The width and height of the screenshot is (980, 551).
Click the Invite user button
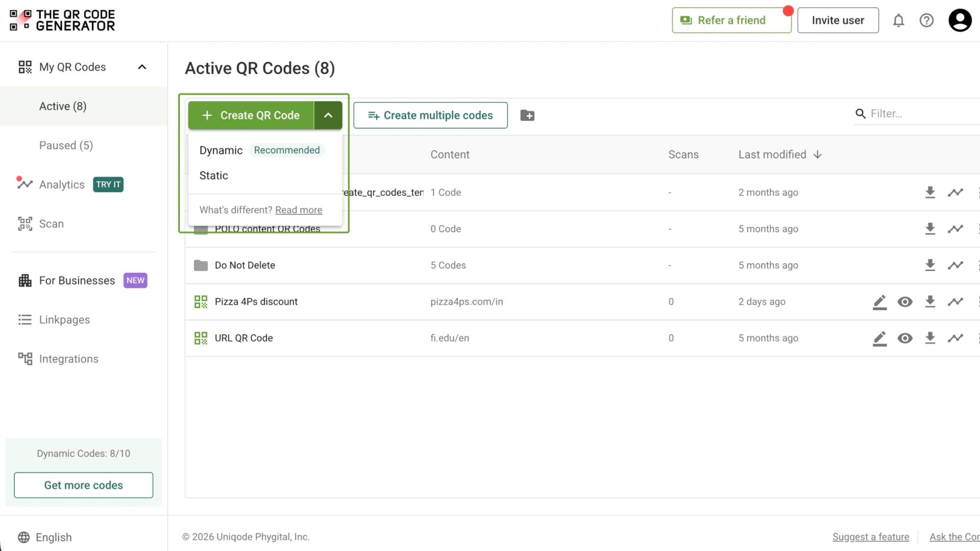point(838,20)
